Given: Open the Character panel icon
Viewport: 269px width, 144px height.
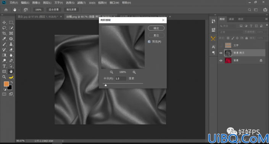Looking at the screenshot, I should tap(213, 47).
